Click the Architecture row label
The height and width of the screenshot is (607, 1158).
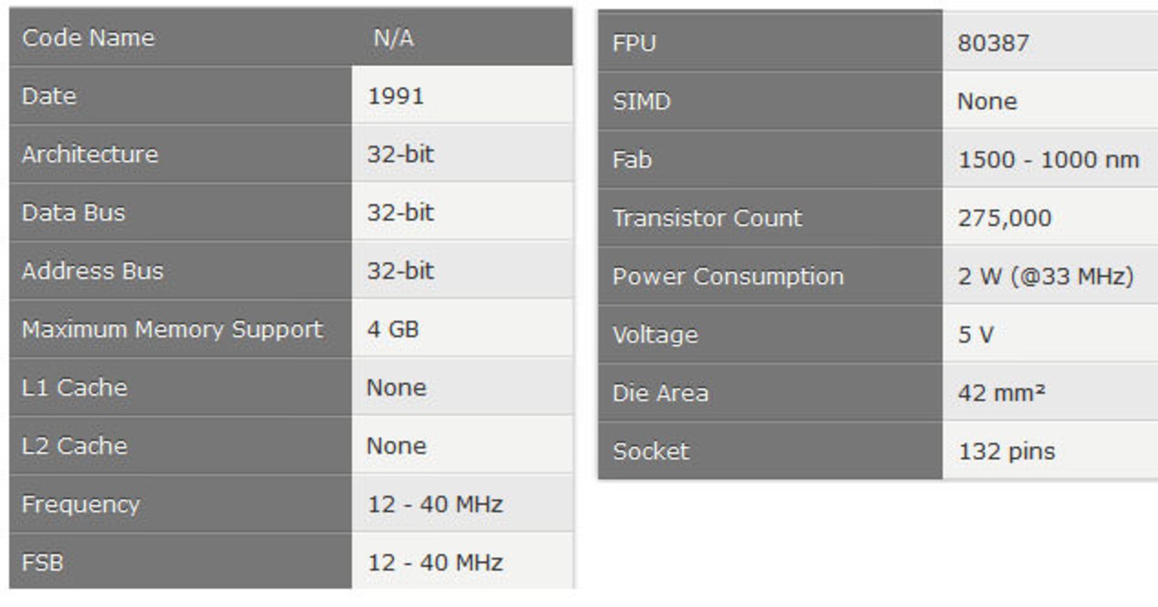pos(90,154)
